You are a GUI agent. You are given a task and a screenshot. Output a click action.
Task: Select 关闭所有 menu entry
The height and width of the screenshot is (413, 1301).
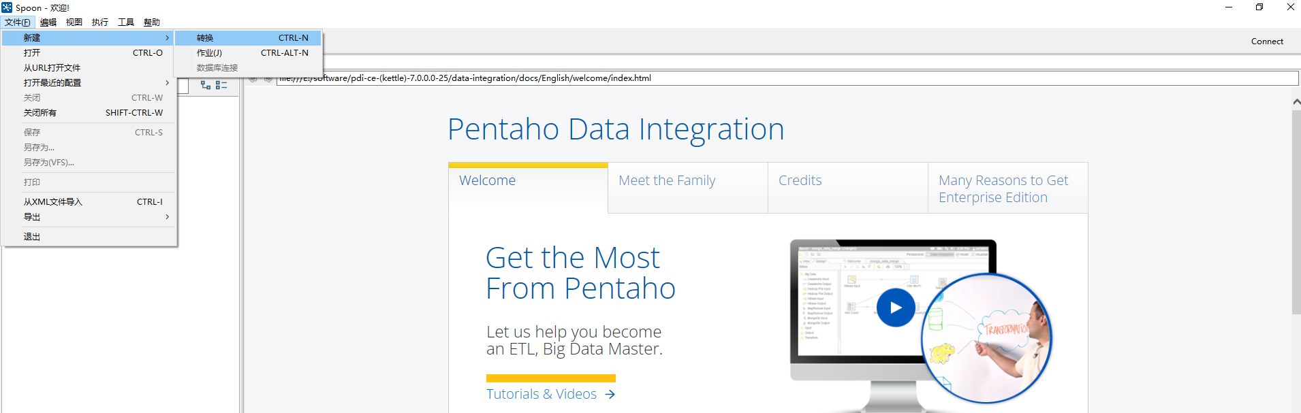click(89, 113)
